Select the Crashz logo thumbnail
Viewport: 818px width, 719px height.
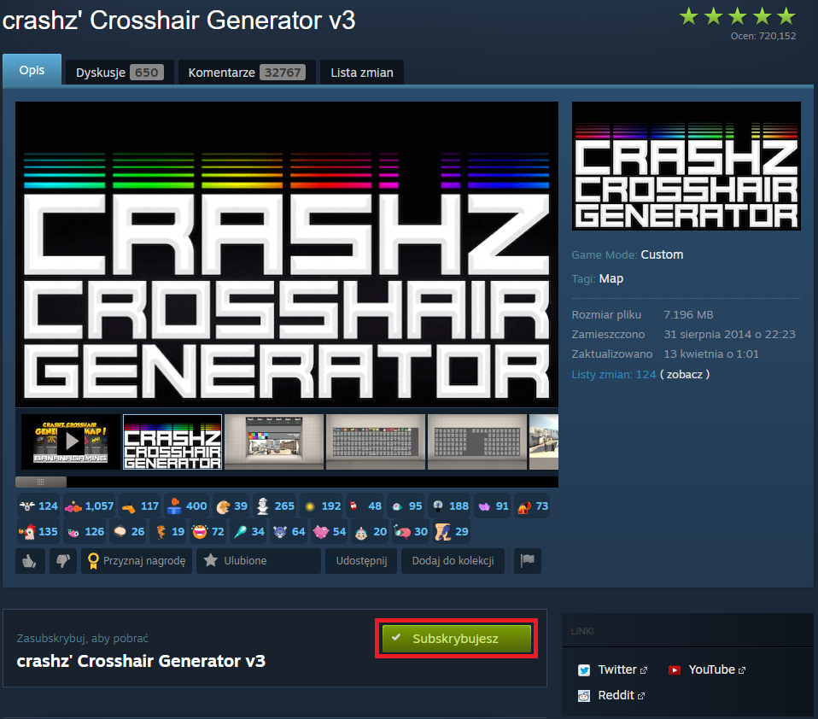tap(172, 441)
